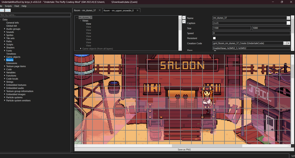Expand the Strings node arrow
Image resolution: width=295 pixels, height=158 pixels.
5,82
